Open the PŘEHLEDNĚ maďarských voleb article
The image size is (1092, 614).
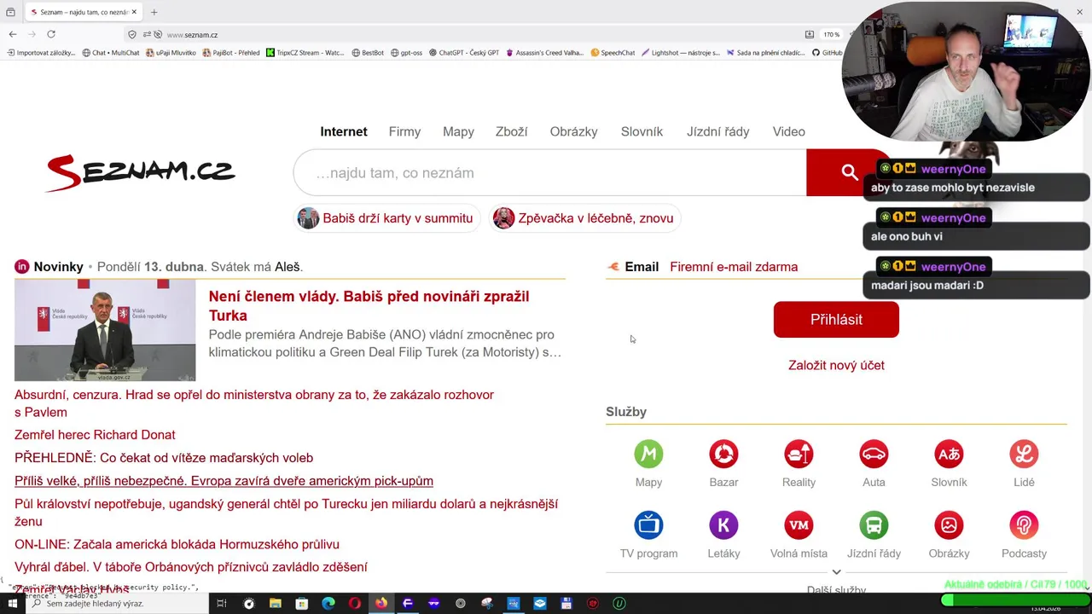(x=164, y=458)
